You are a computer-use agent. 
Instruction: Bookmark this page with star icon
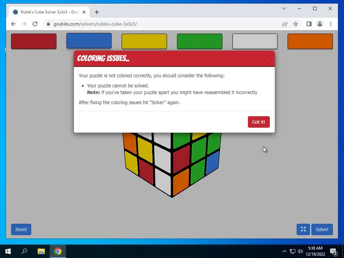pyautogui.click(x=296, y=24)
